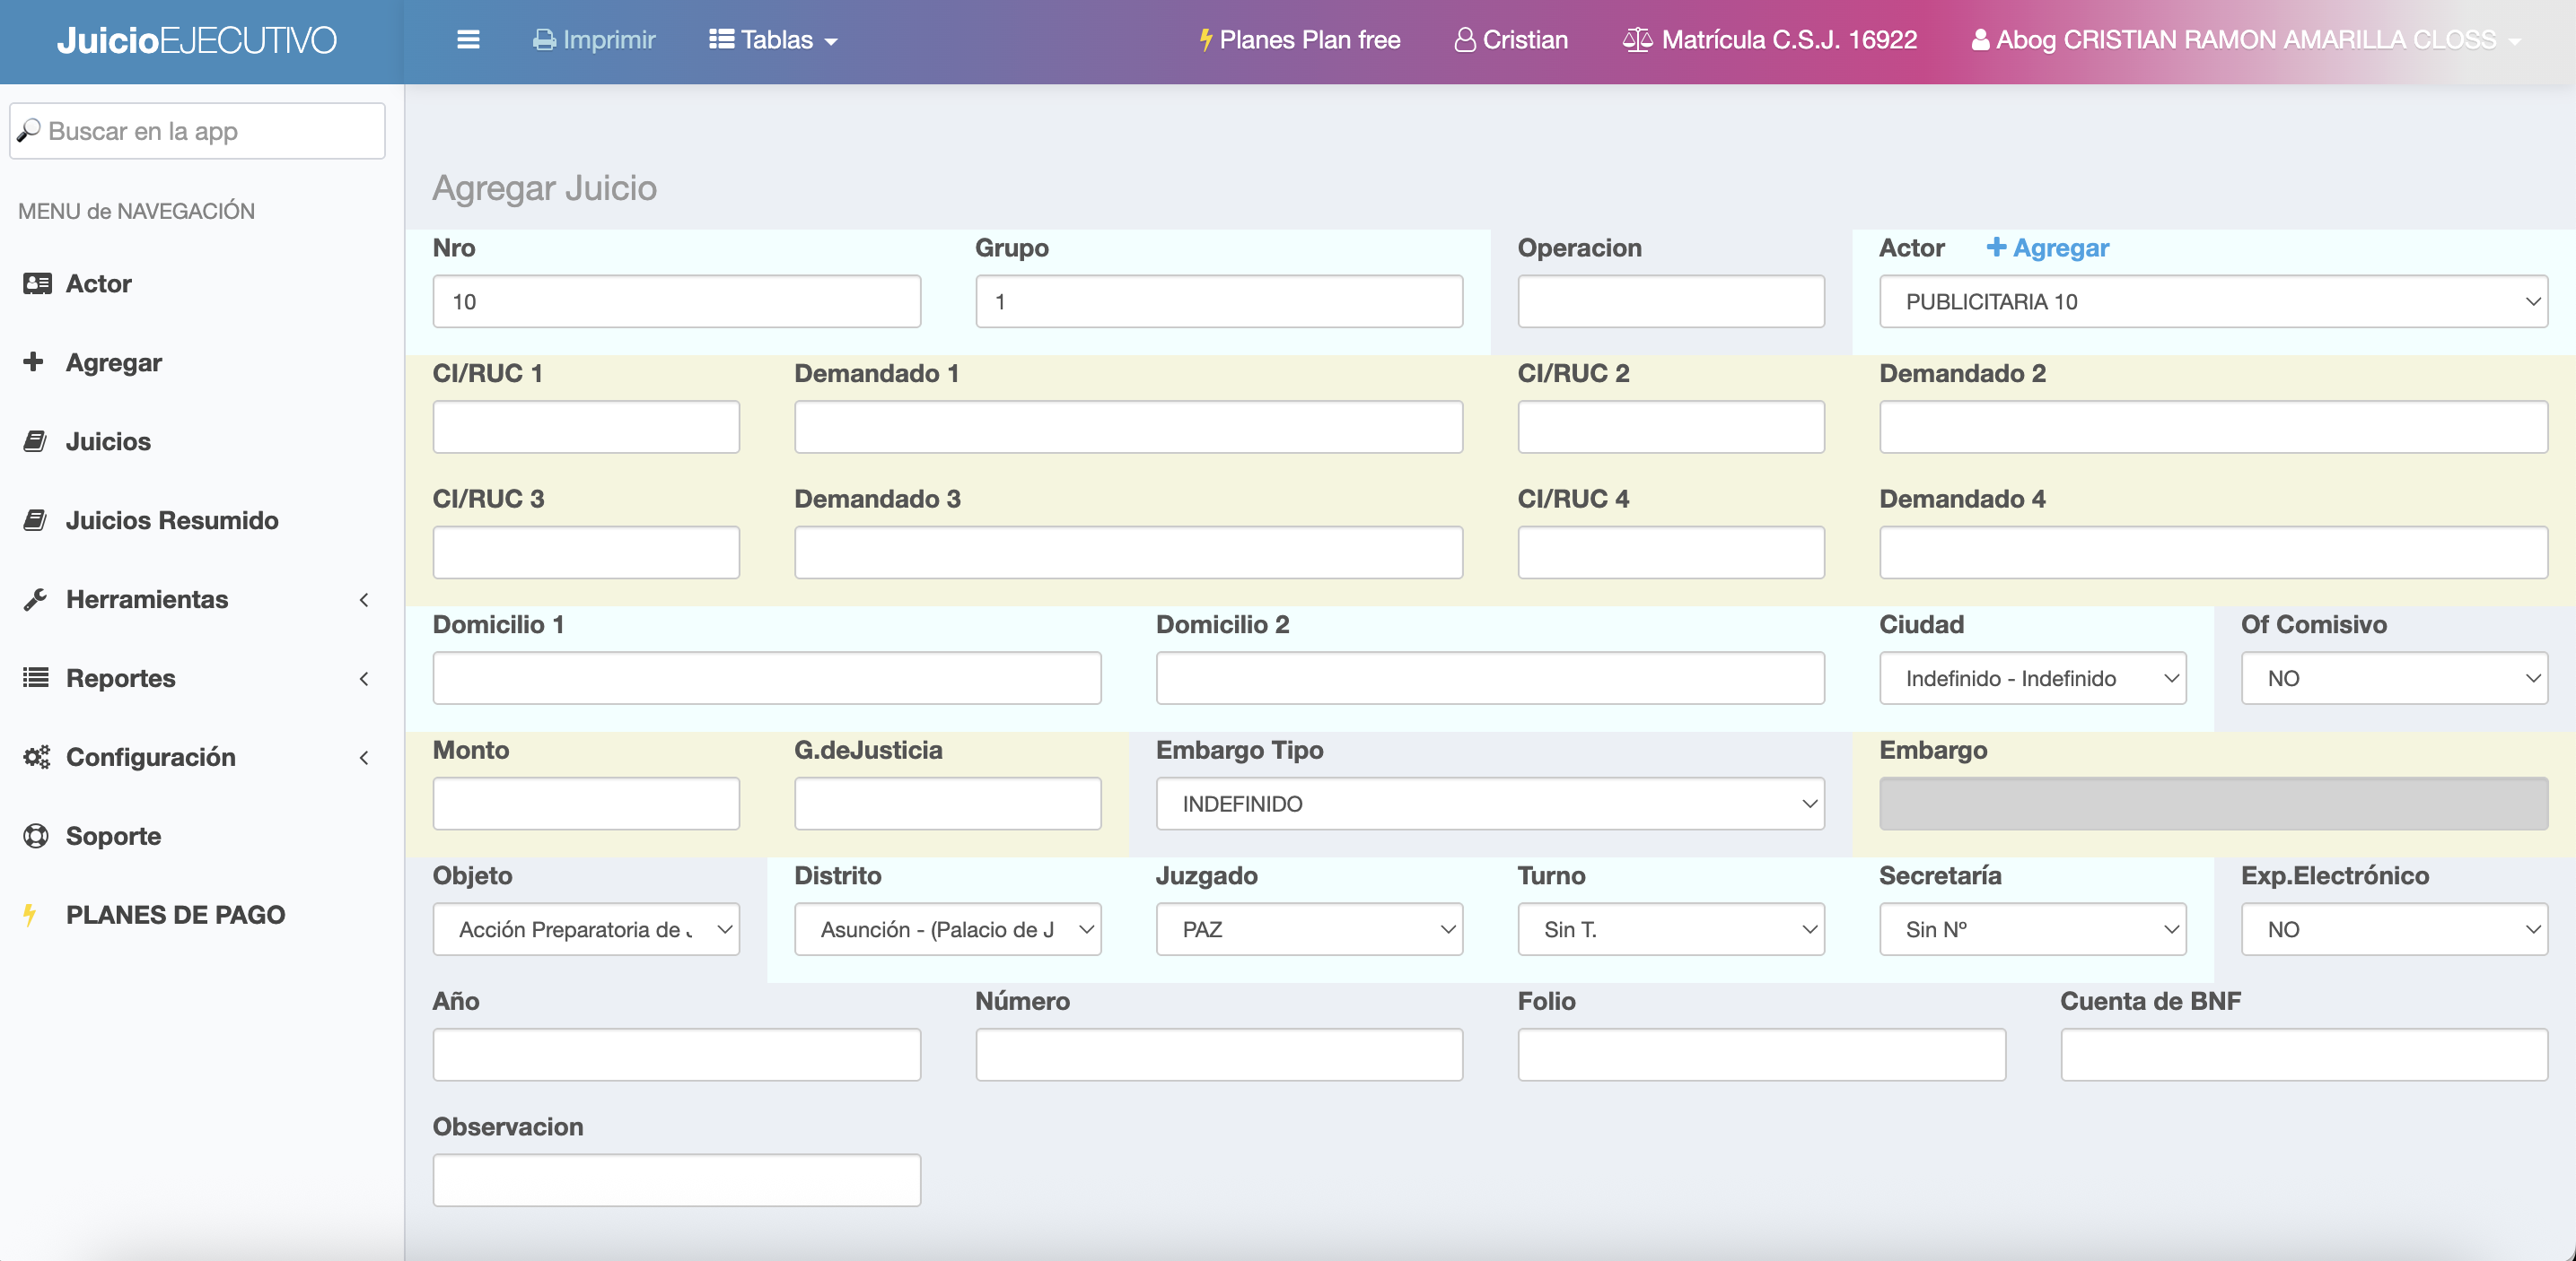
Task: Click the Buscar en la app search field
Action: tap(197, 131)
